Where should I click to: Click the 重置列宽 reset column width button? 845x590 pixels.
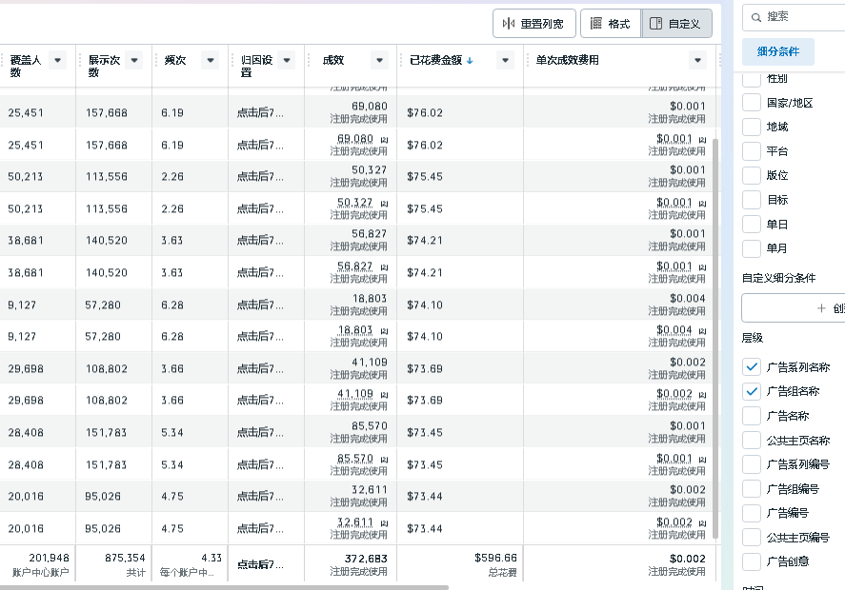tap(533, 24)
